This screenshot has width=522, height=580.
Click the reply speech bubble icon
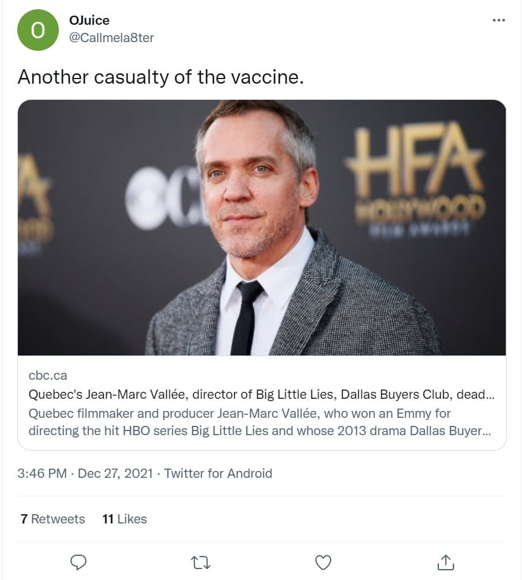click(x=78, y=562)
